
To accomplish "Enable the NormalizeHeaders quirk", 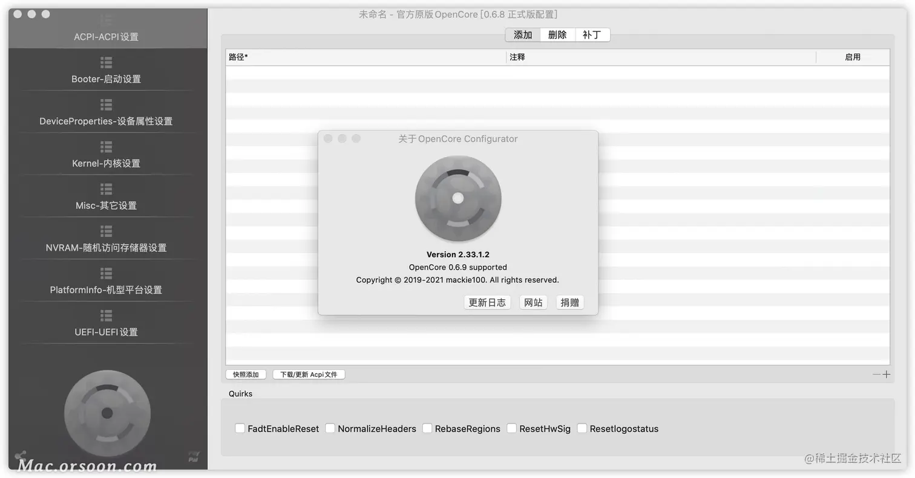I will 330,428.
